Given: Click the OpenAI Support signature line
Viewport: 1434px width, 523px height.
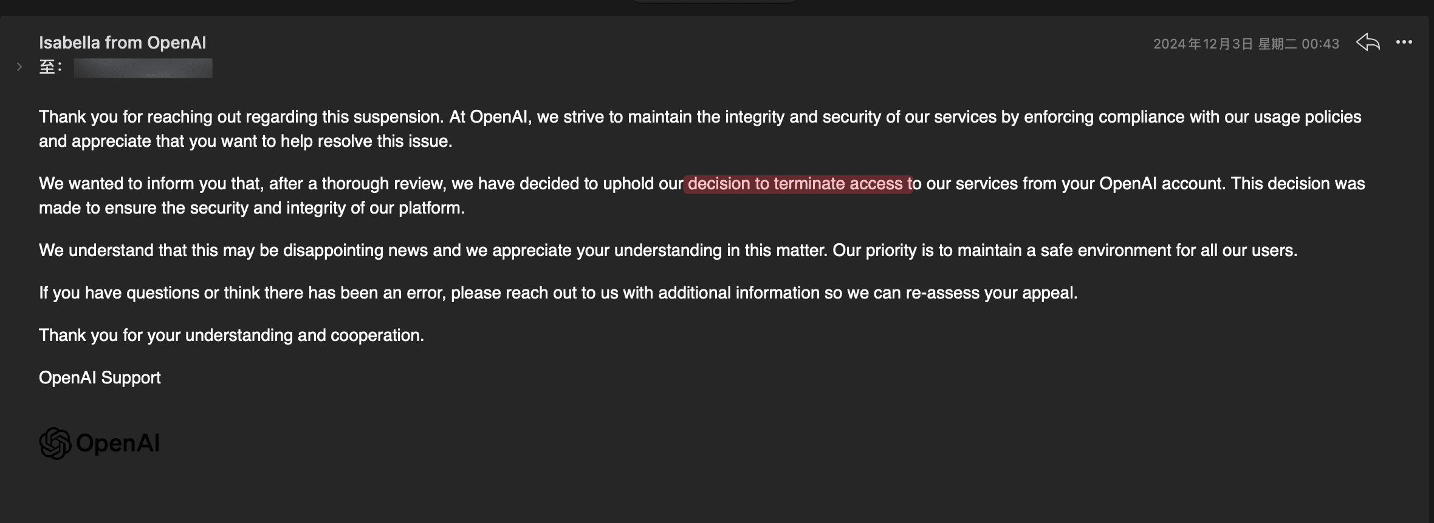Looking at the screenshot, I should click(100, 378).
